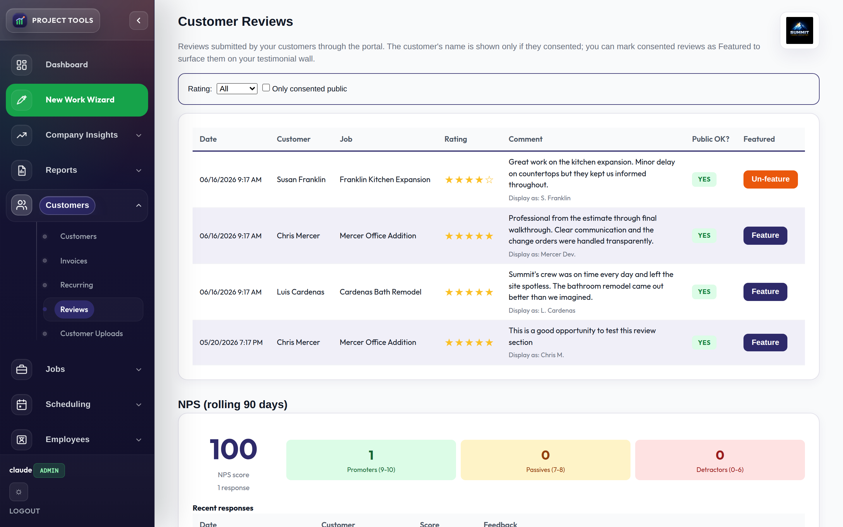Screen dimensions: 843x527
Task: Enable the Only consented public checkbox
Action: 266,88
